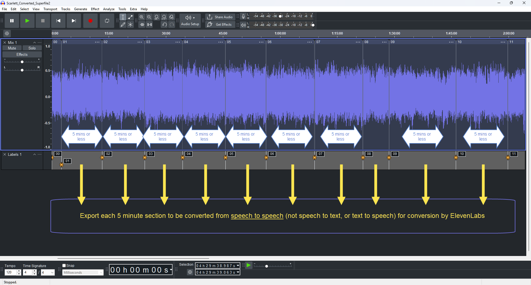Open the File menu
The width and height of the screenshot is (531, 285).
coord(4,9)
